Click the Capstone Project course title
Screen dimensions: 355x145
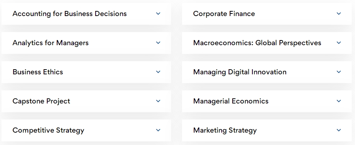point(41,101)
